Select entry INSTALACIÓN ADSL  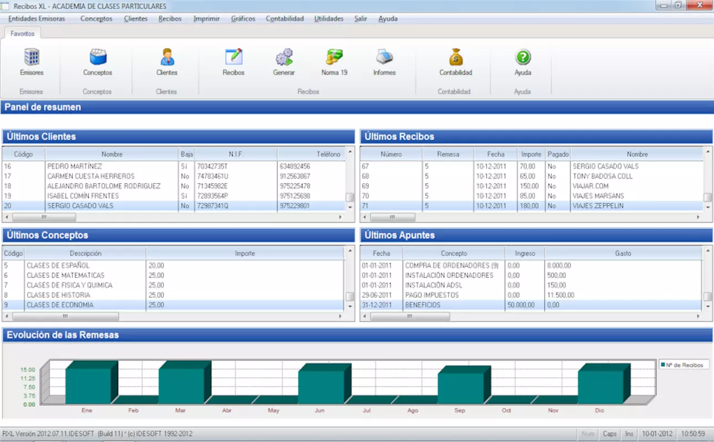pos(531,286)
